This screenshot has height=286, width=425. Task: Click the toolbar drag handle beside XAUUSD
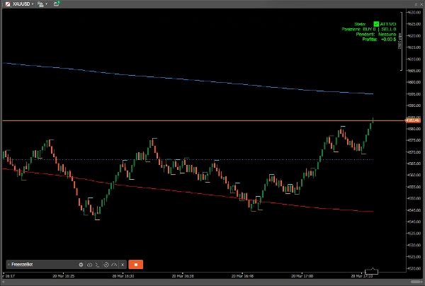pyautogui.click(x=2, y=4)
